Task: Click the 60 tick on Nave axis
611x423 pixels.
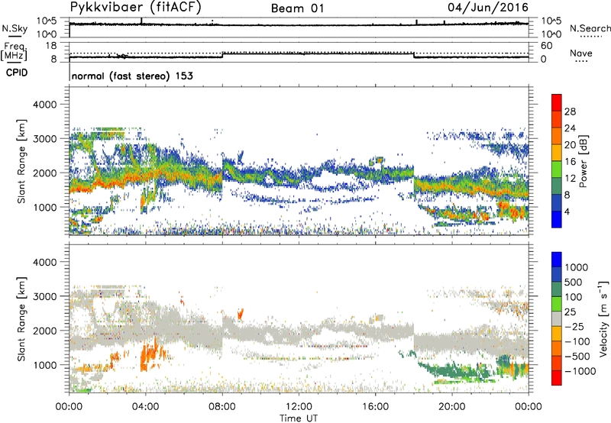Action: 547,46
